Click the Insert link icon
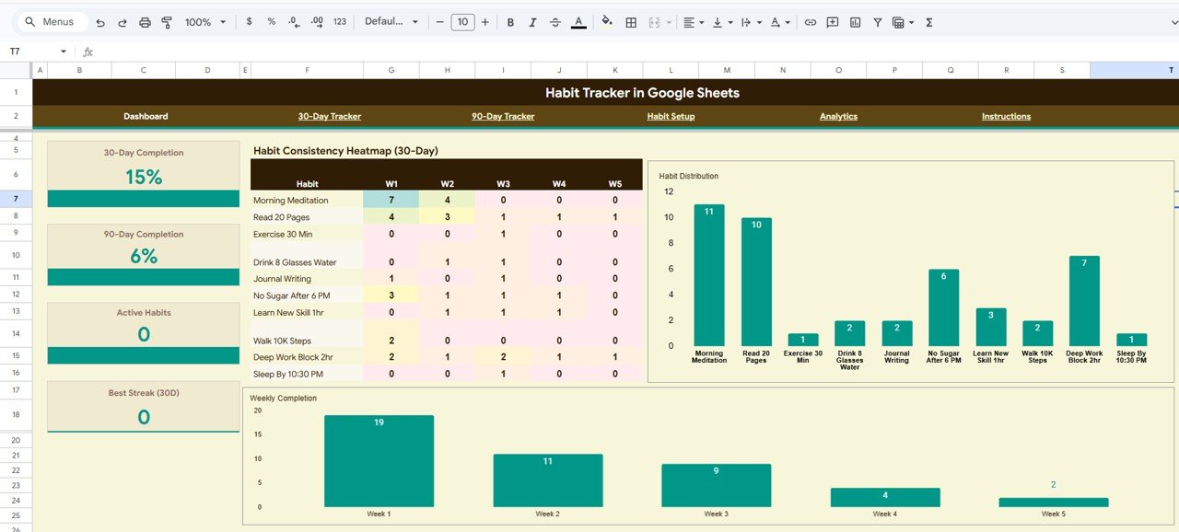 pyautogui.click(x=810, y=21)
